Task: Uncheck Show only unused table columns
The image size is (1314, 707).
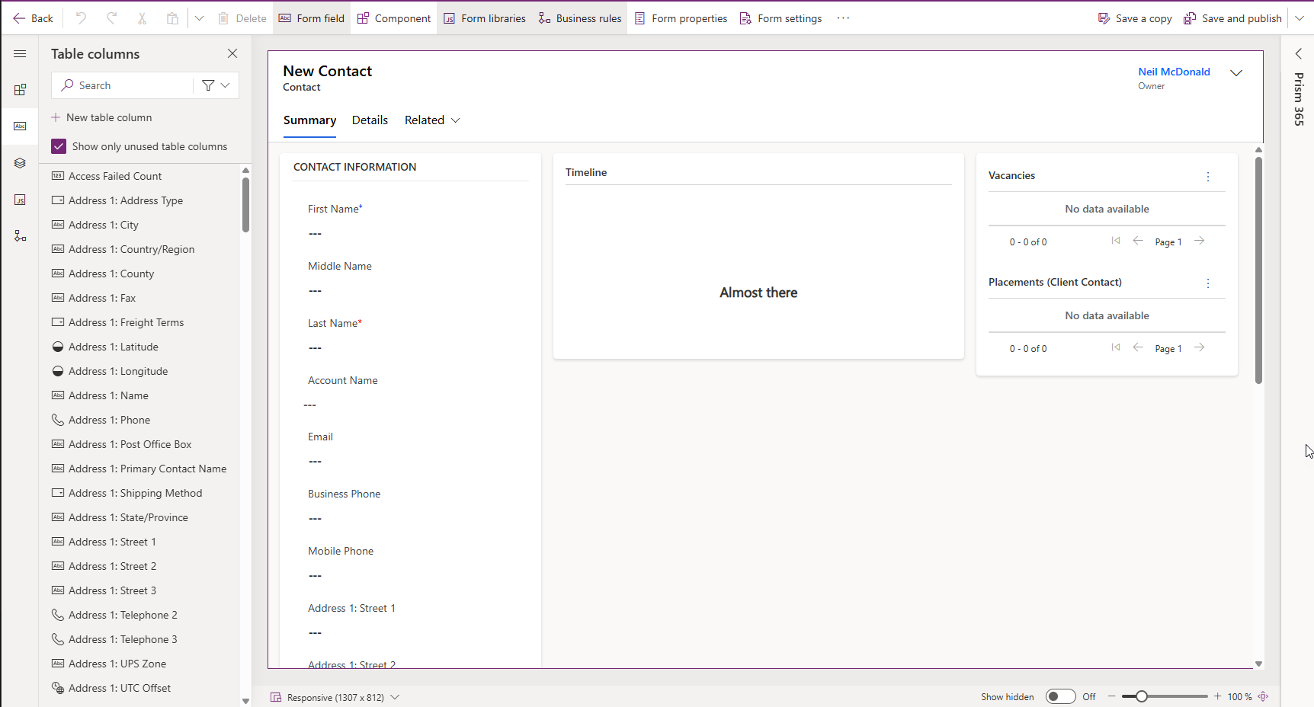Action: pos(59,146)
